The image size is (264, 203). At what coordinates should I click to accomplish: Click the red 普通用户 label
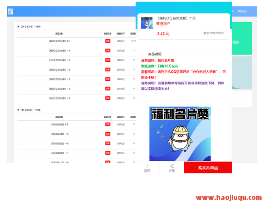point(163,24)
